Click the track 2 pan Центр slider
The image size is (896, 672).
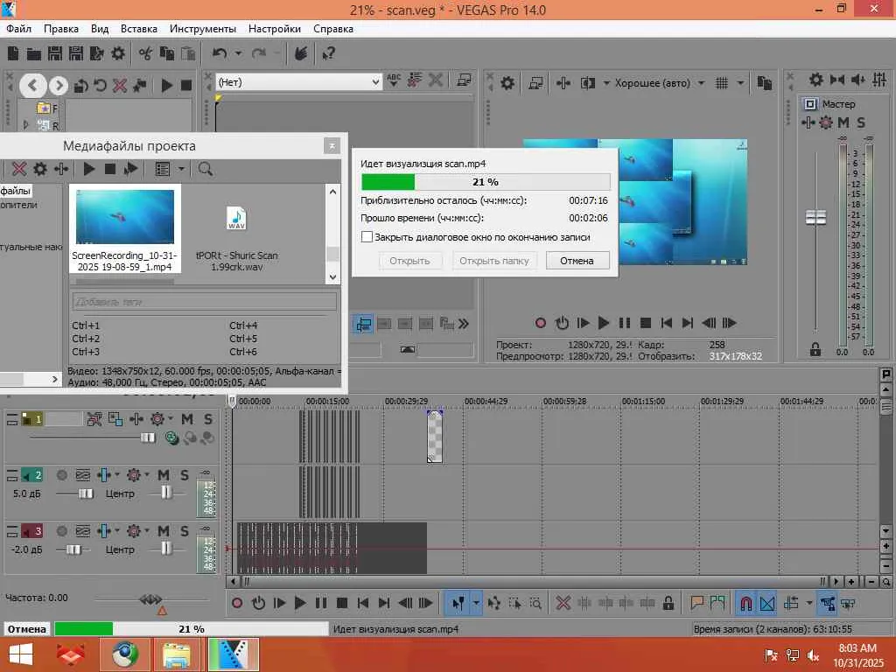point(165,493)
